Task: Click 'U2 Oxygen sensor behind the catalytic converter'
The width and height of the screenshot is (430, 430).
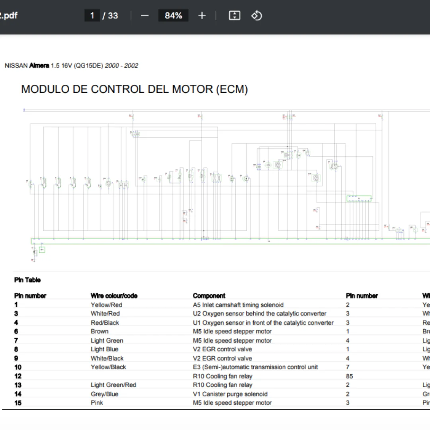Action: (x=260, y=313)
